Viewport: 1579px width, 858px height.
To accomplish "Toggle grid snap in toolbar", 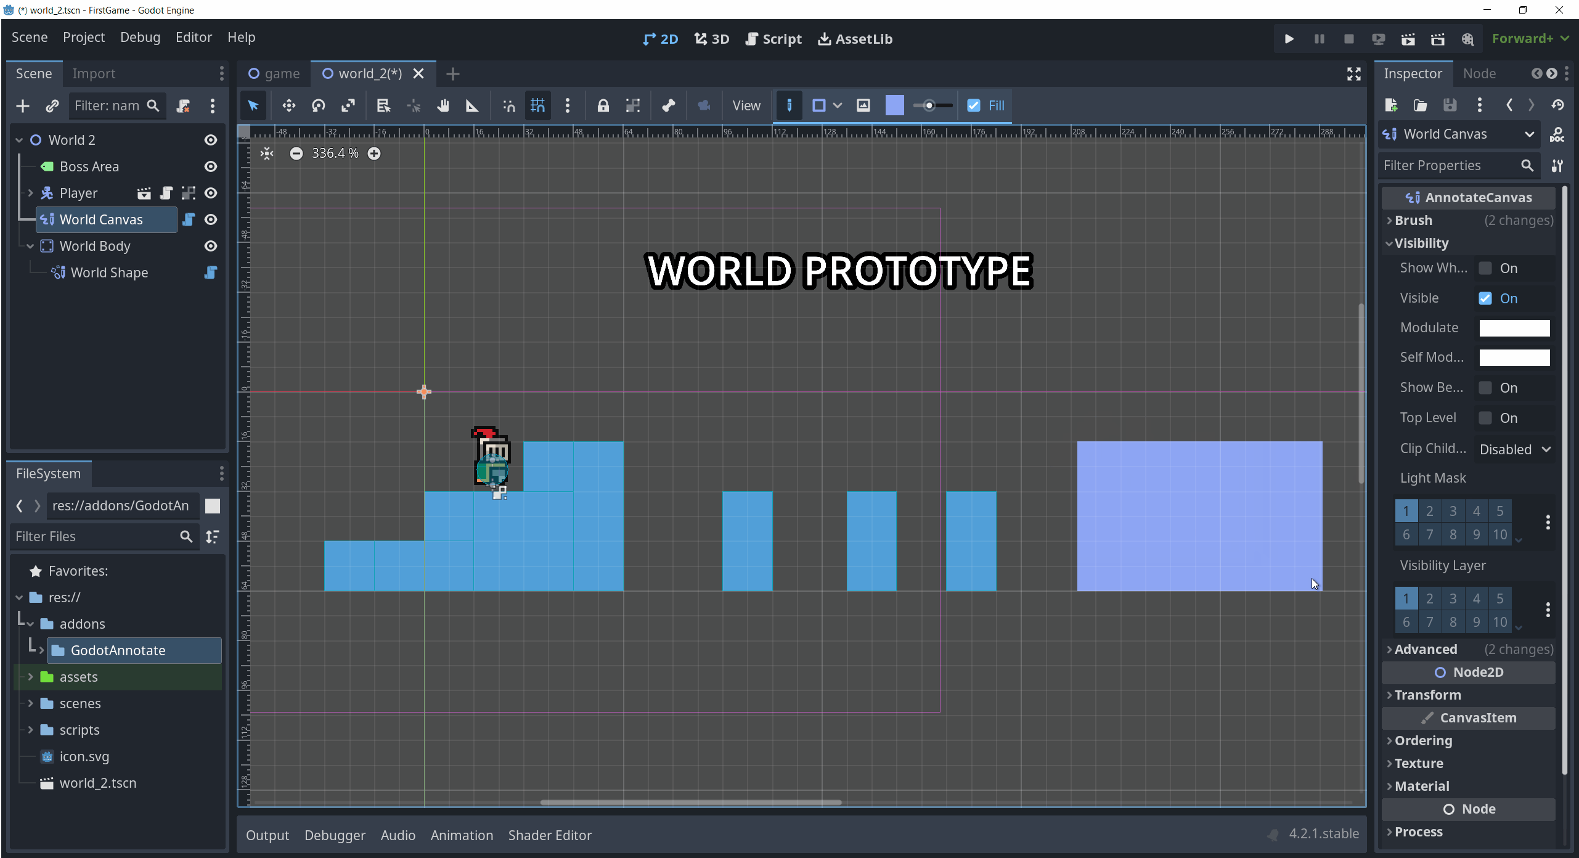I will (537, 106).
